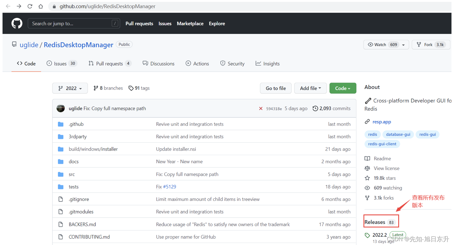
Task: Click the red failed-status X icon
Action: pyautogui.click(x=261, y=108)
